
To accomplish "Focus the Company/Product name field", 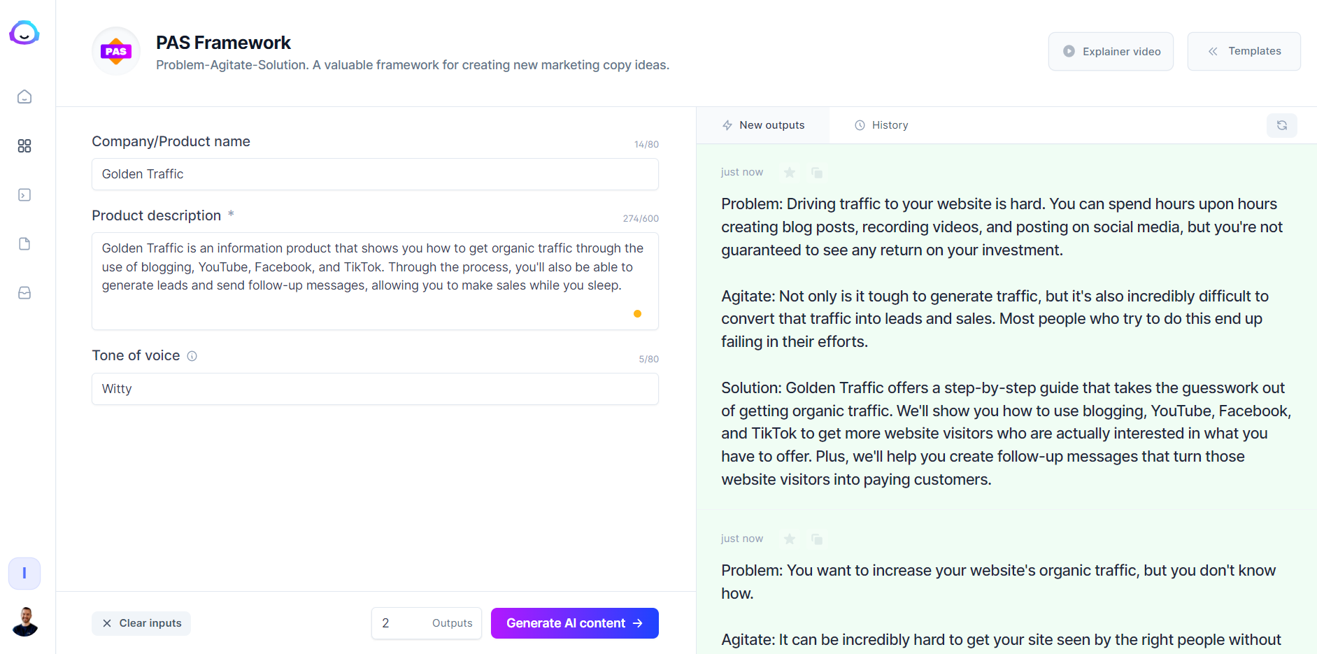I will [375, 174].
